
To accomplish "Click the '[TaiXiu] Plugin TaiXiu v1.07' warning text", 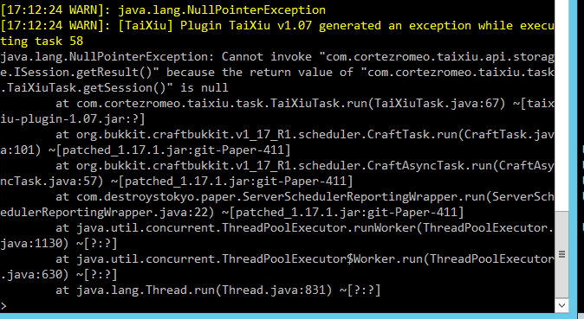I will (215, 26).
